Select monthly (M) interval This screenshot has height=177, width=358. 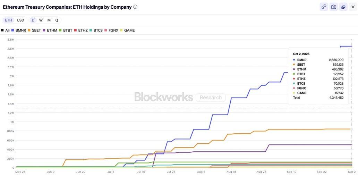tap(49, 20)
